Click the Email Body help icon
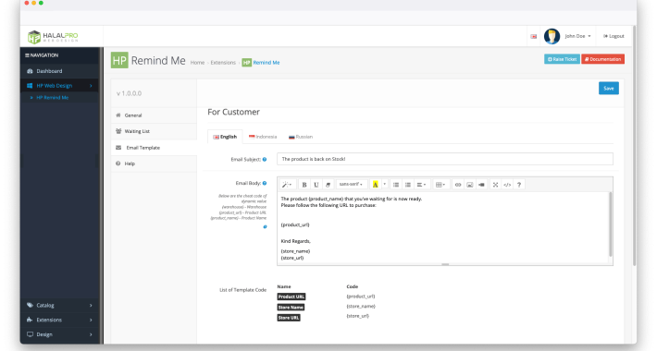 click(x=265, y=183)
